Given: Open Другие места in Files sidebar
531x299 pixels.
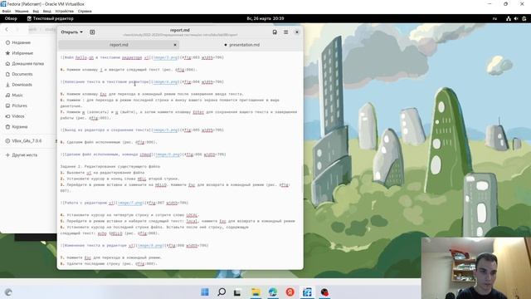Looking at the screenshot, I should pos(24,154).
